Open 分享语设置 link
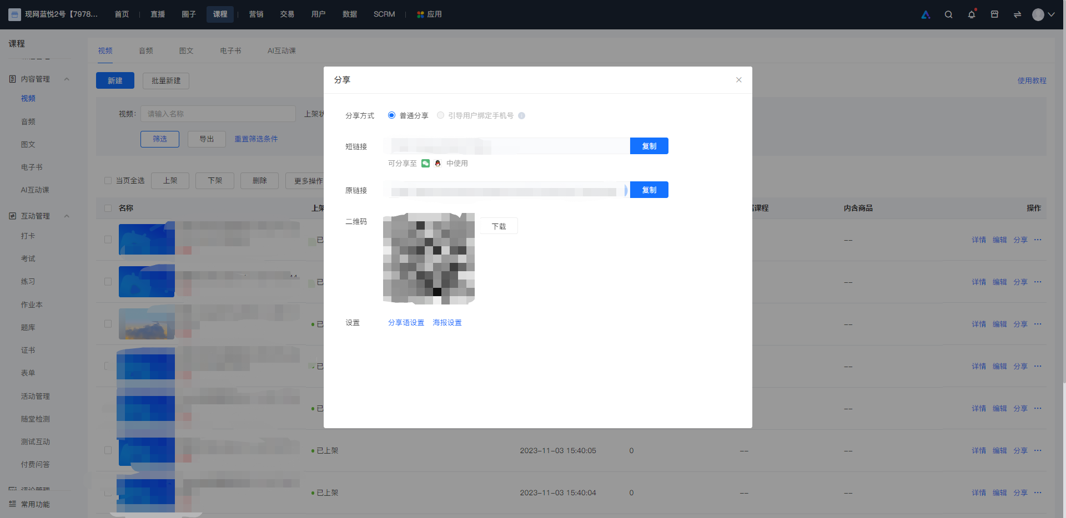This screenshot has width=1066, height=518. coord(406,322)
